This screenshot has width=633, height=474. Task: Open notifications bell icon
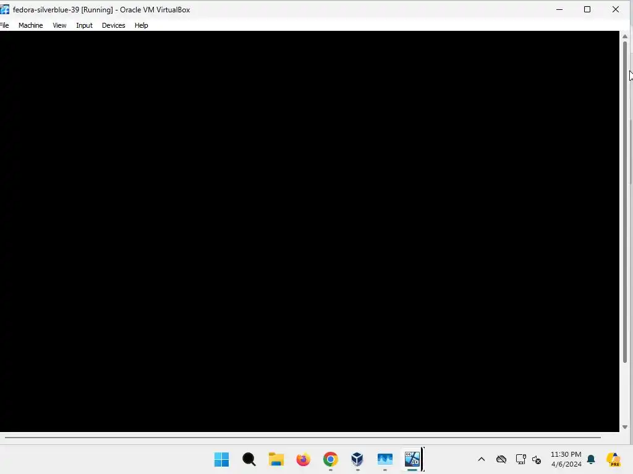(591, 459)
